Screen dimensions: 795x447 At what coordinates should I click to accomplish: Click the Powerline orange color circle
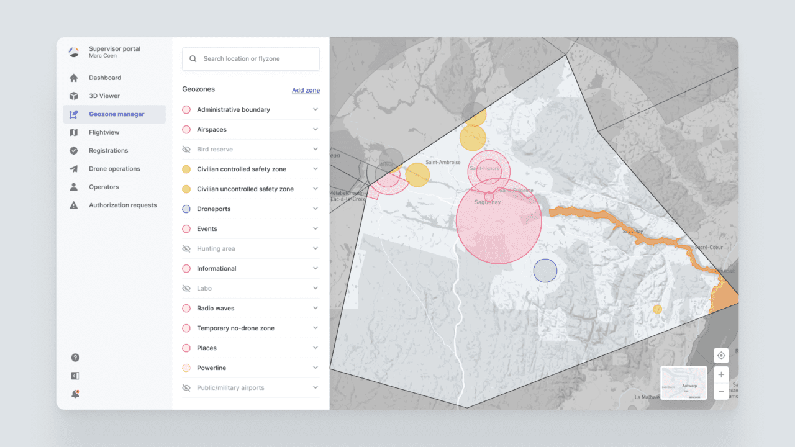click(186, 368)
